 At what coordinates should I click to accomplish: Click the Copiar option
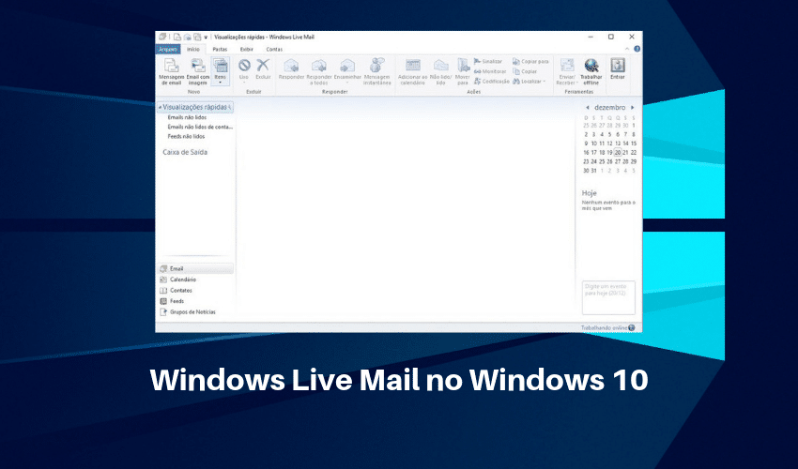525,71
